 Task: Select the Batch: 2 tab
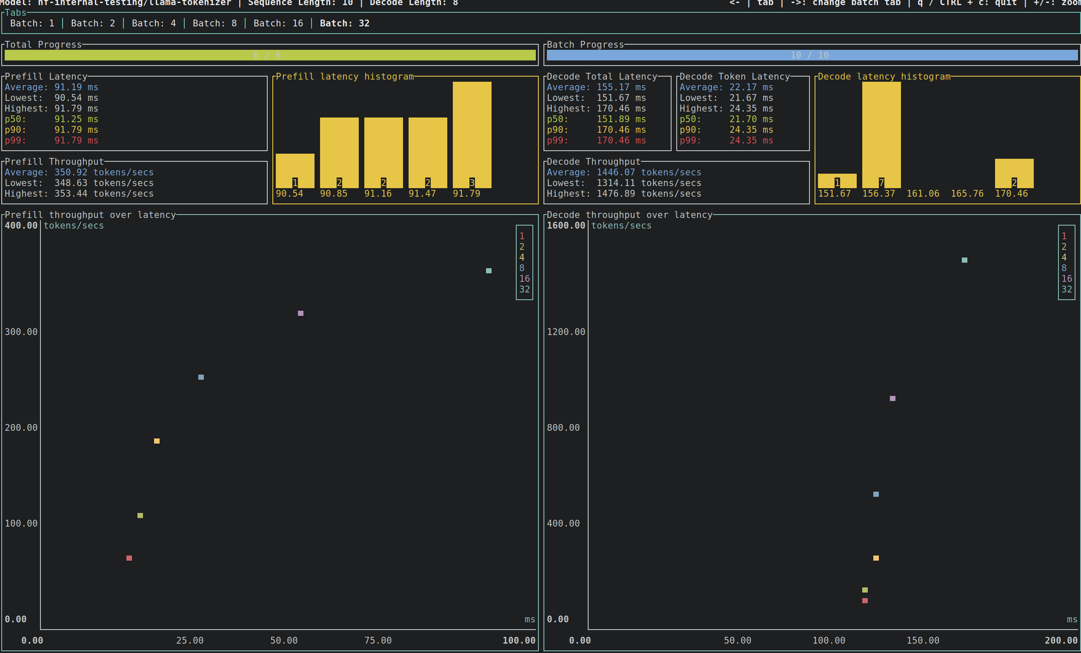[93, 23]
